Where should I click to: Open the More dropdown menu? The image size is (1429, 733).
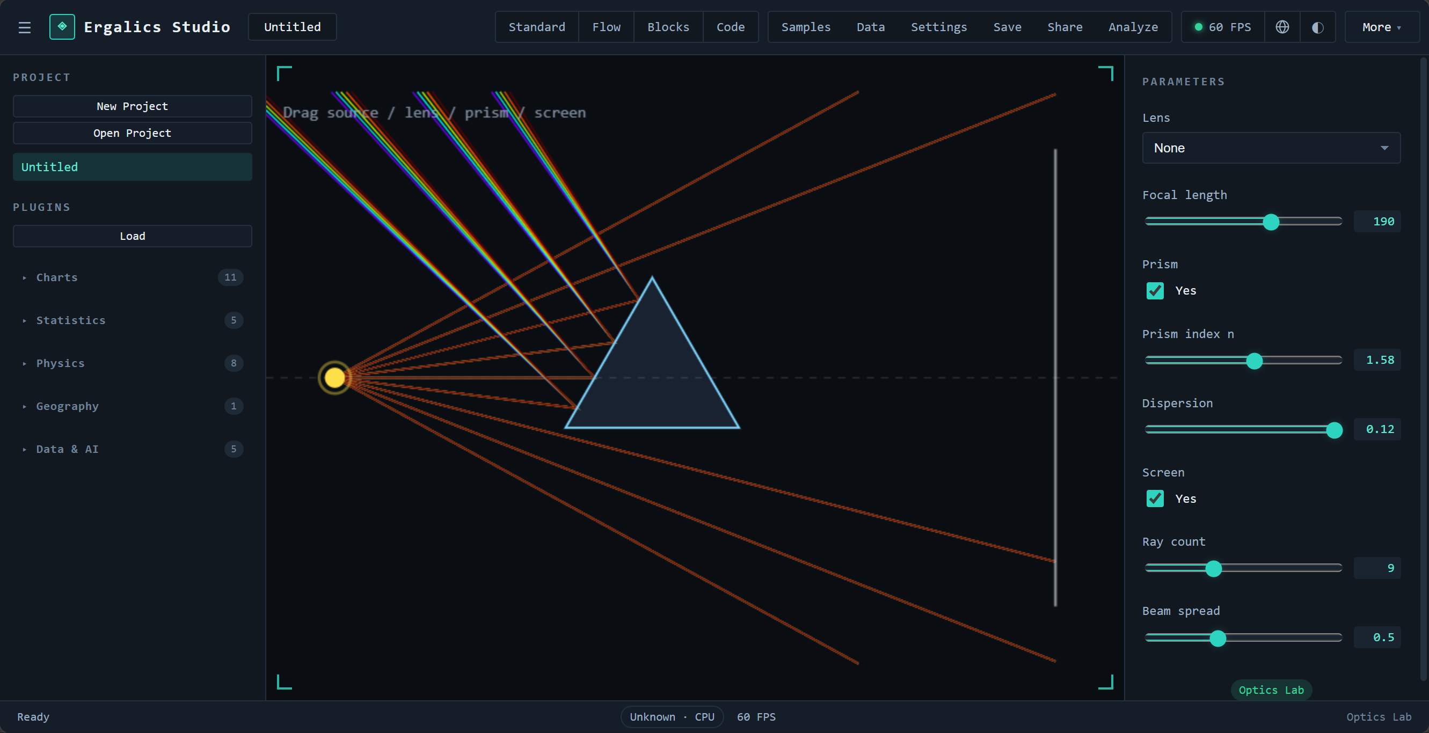(x=1381, y=27)
